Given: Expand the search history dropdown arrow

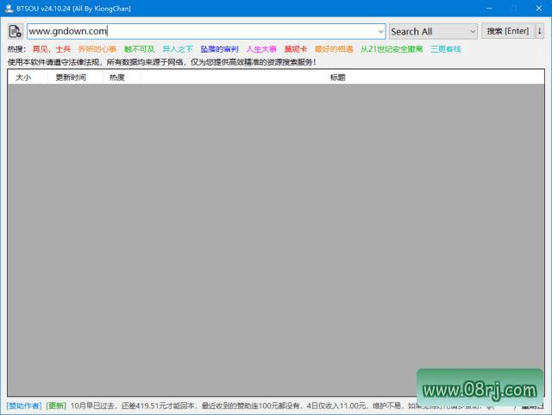Looking at the screenshot, I should (x=380, y=31).
